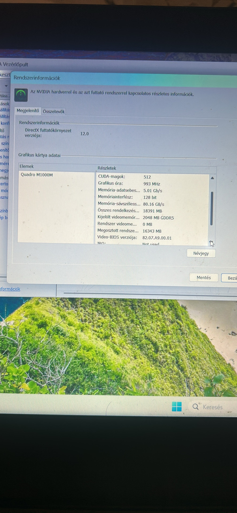Select the Memória-adatsebesség 5.01 Gb/s row
The height and width of the screenshot is (513, 237).
[x=152, y=191]
